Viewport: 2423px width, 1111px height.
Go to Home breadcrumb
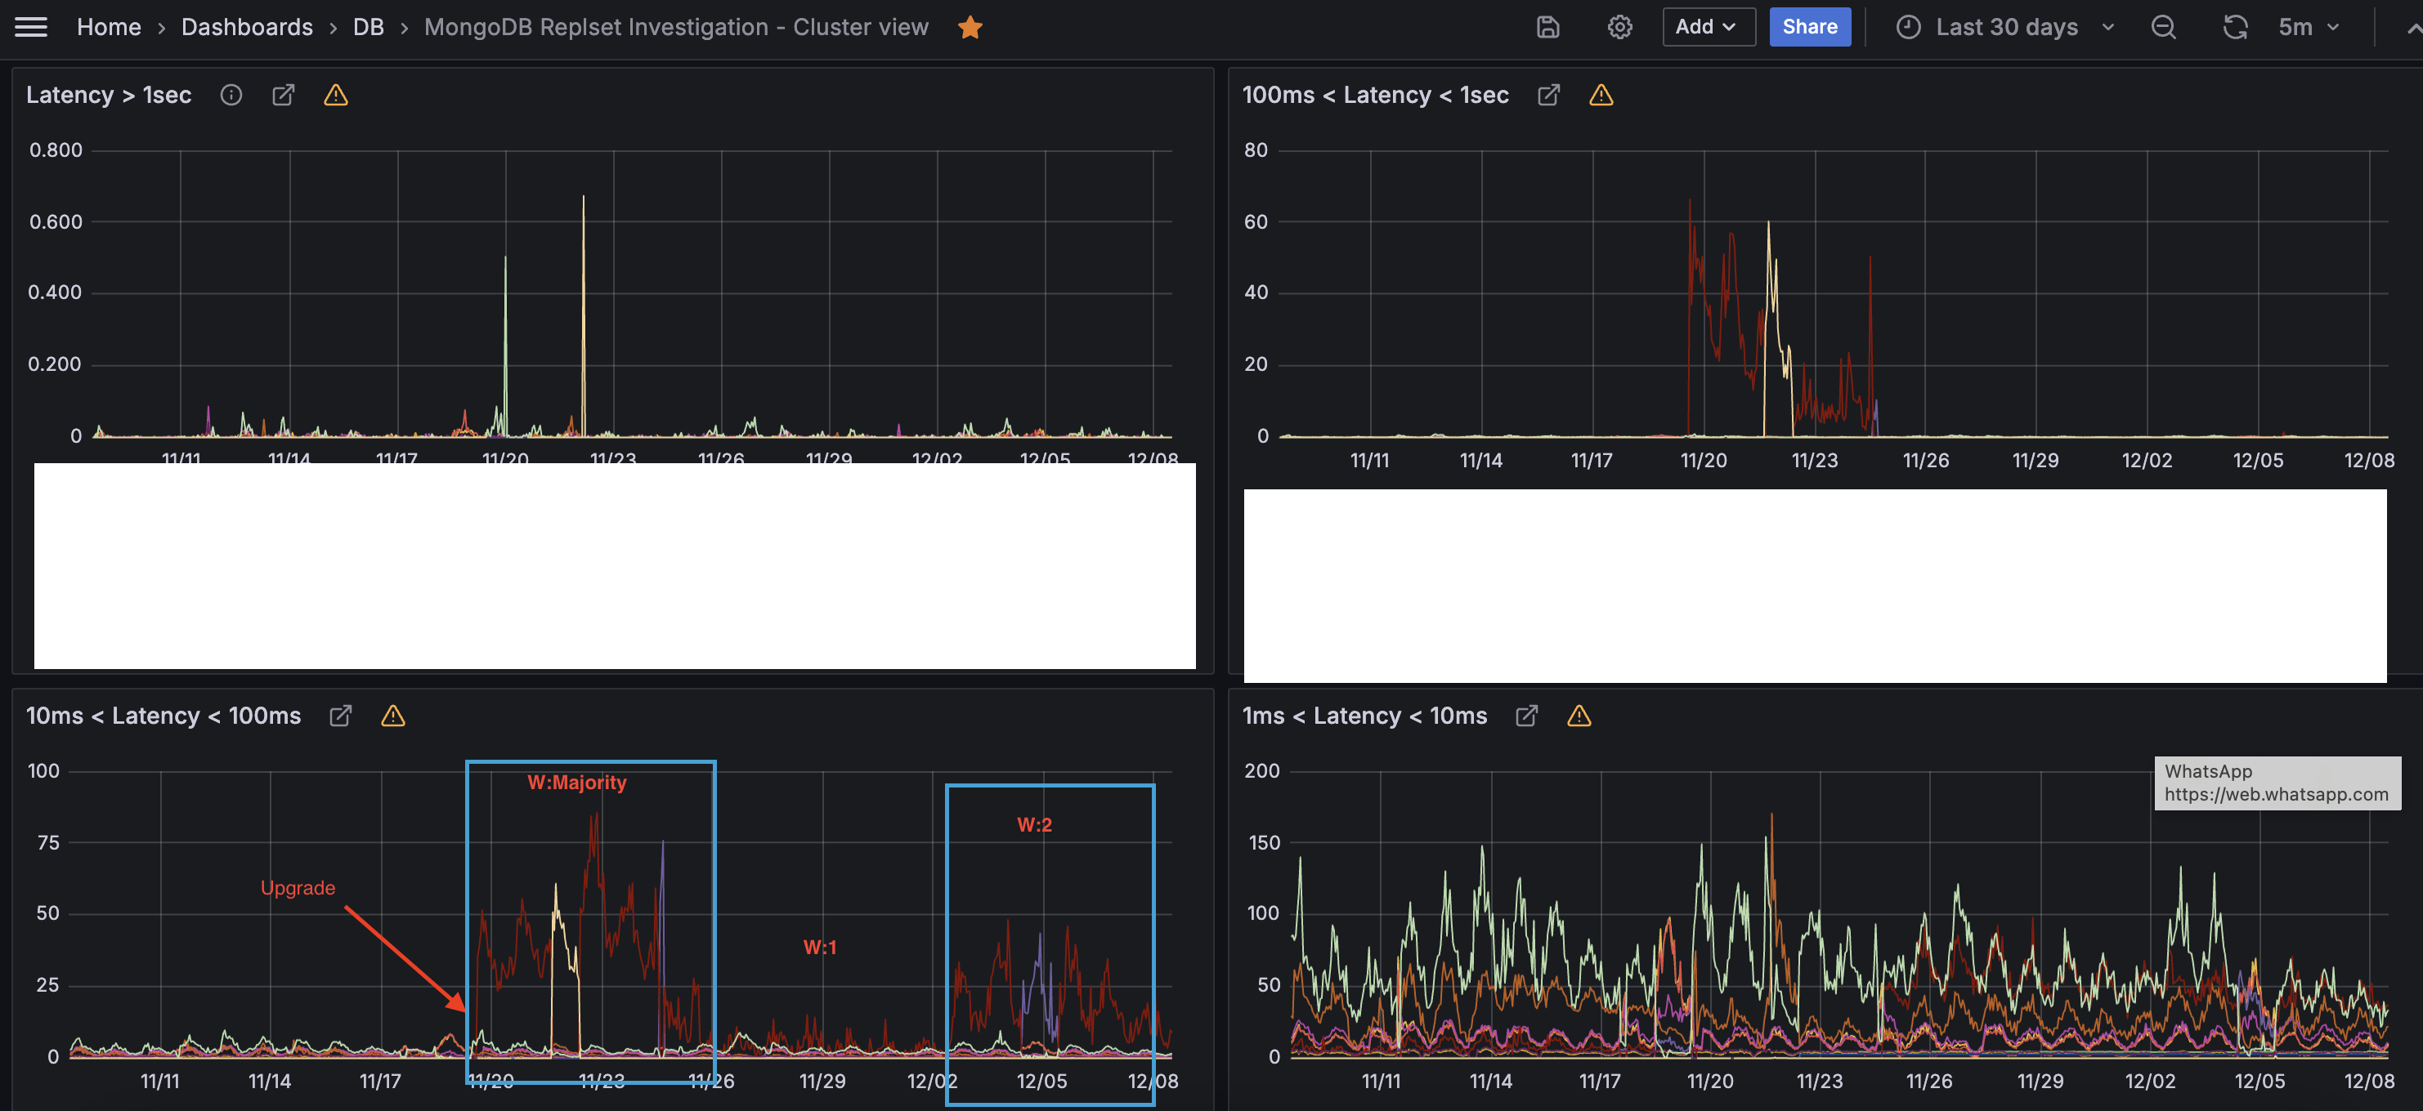pos(108,27)
